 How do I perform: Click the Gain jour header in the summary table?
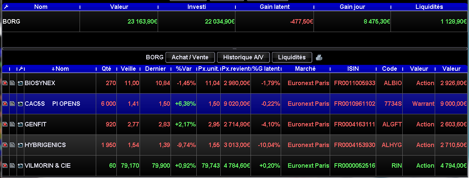coord(352,7)
